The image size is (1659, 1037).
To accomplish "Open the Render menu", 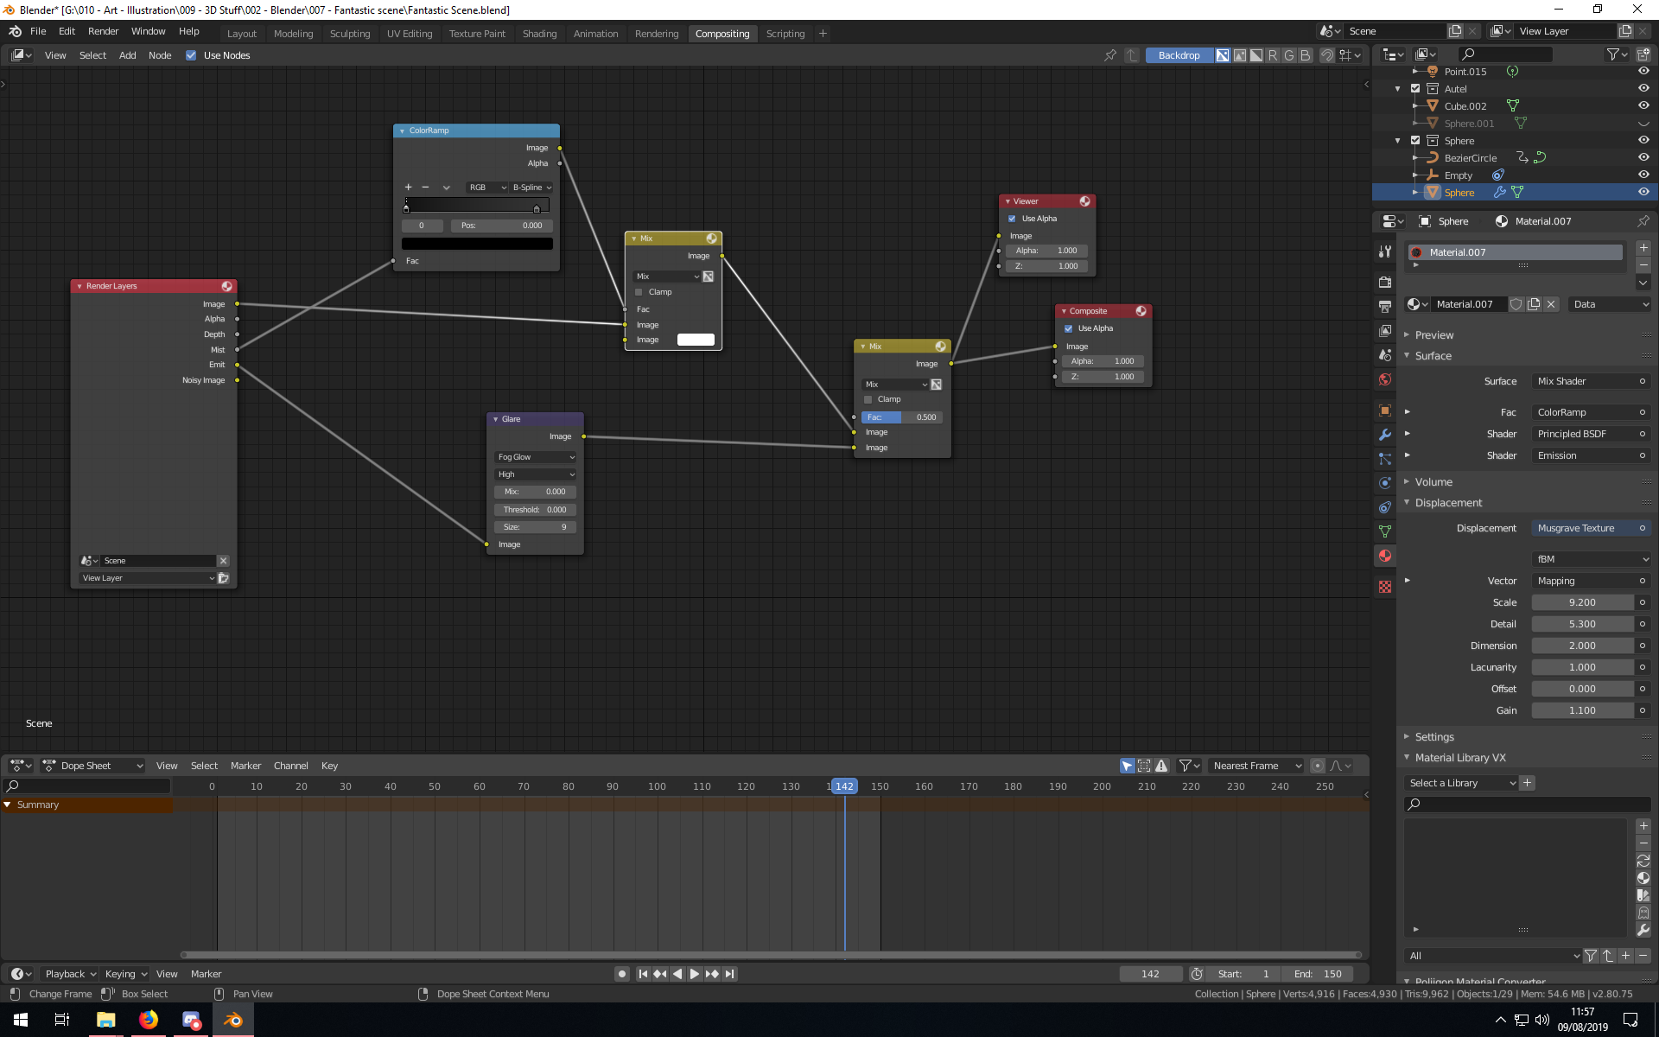I will [103, 31].
